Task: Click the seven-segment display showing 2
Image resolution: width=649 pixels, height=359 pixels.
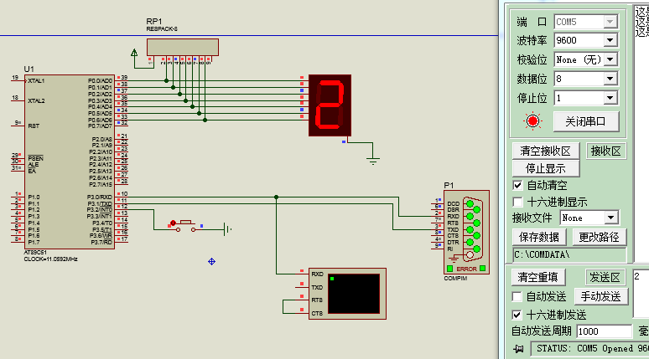Action: pos(330,106)
